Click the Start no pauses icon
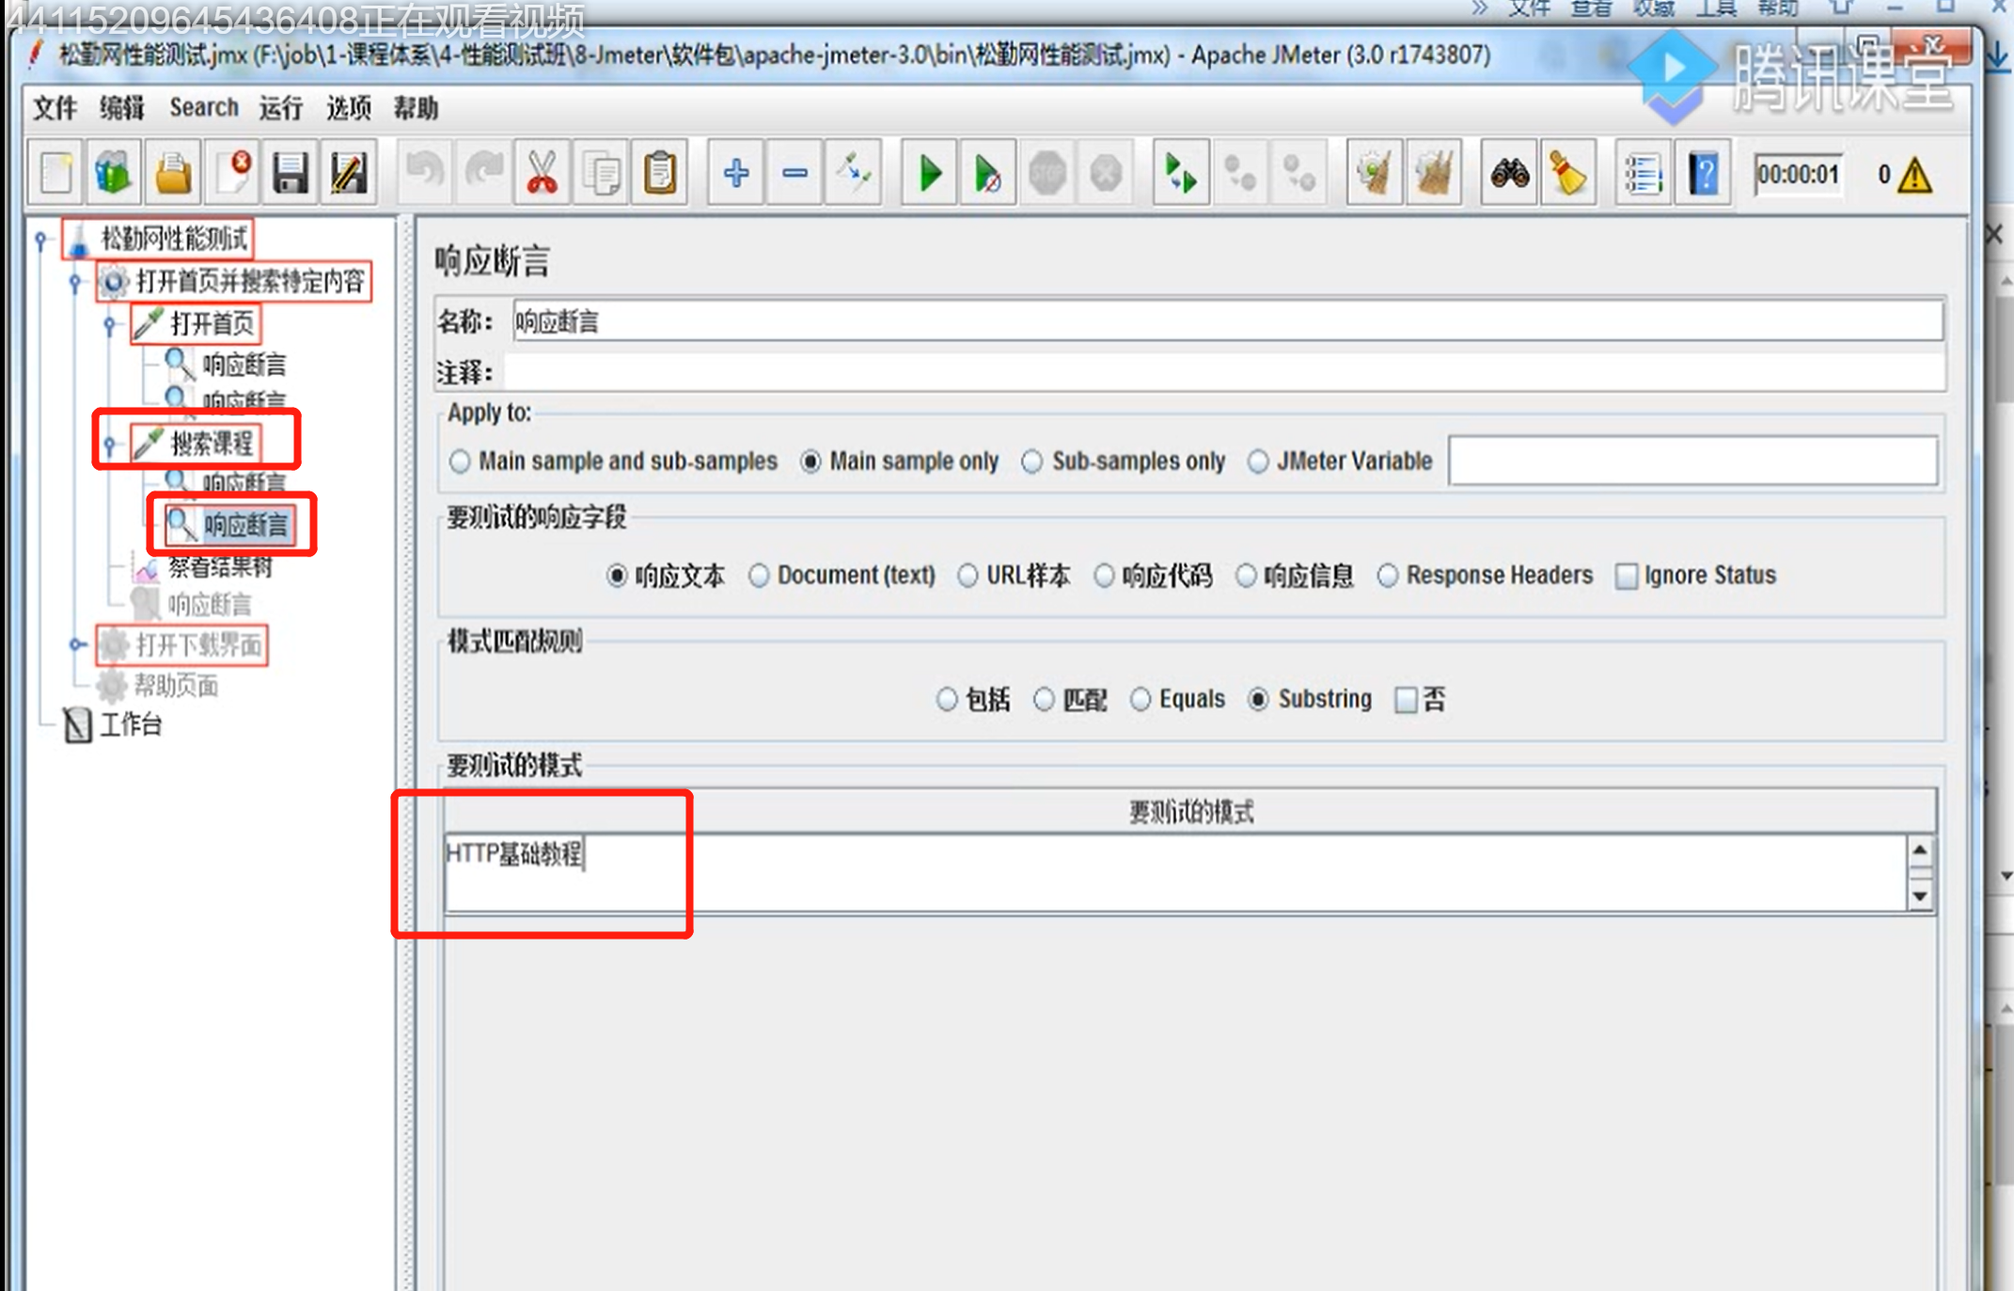 [987, 174]
